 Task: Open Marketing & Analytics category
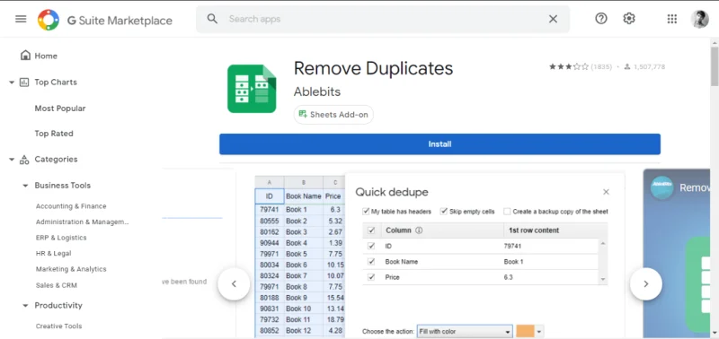click(71, 269)
